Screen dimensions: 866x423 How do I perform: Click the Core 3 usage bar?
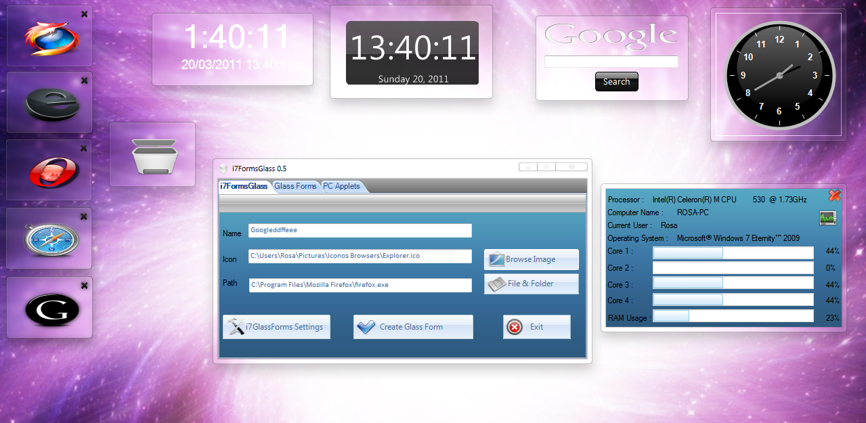point(733,284)
